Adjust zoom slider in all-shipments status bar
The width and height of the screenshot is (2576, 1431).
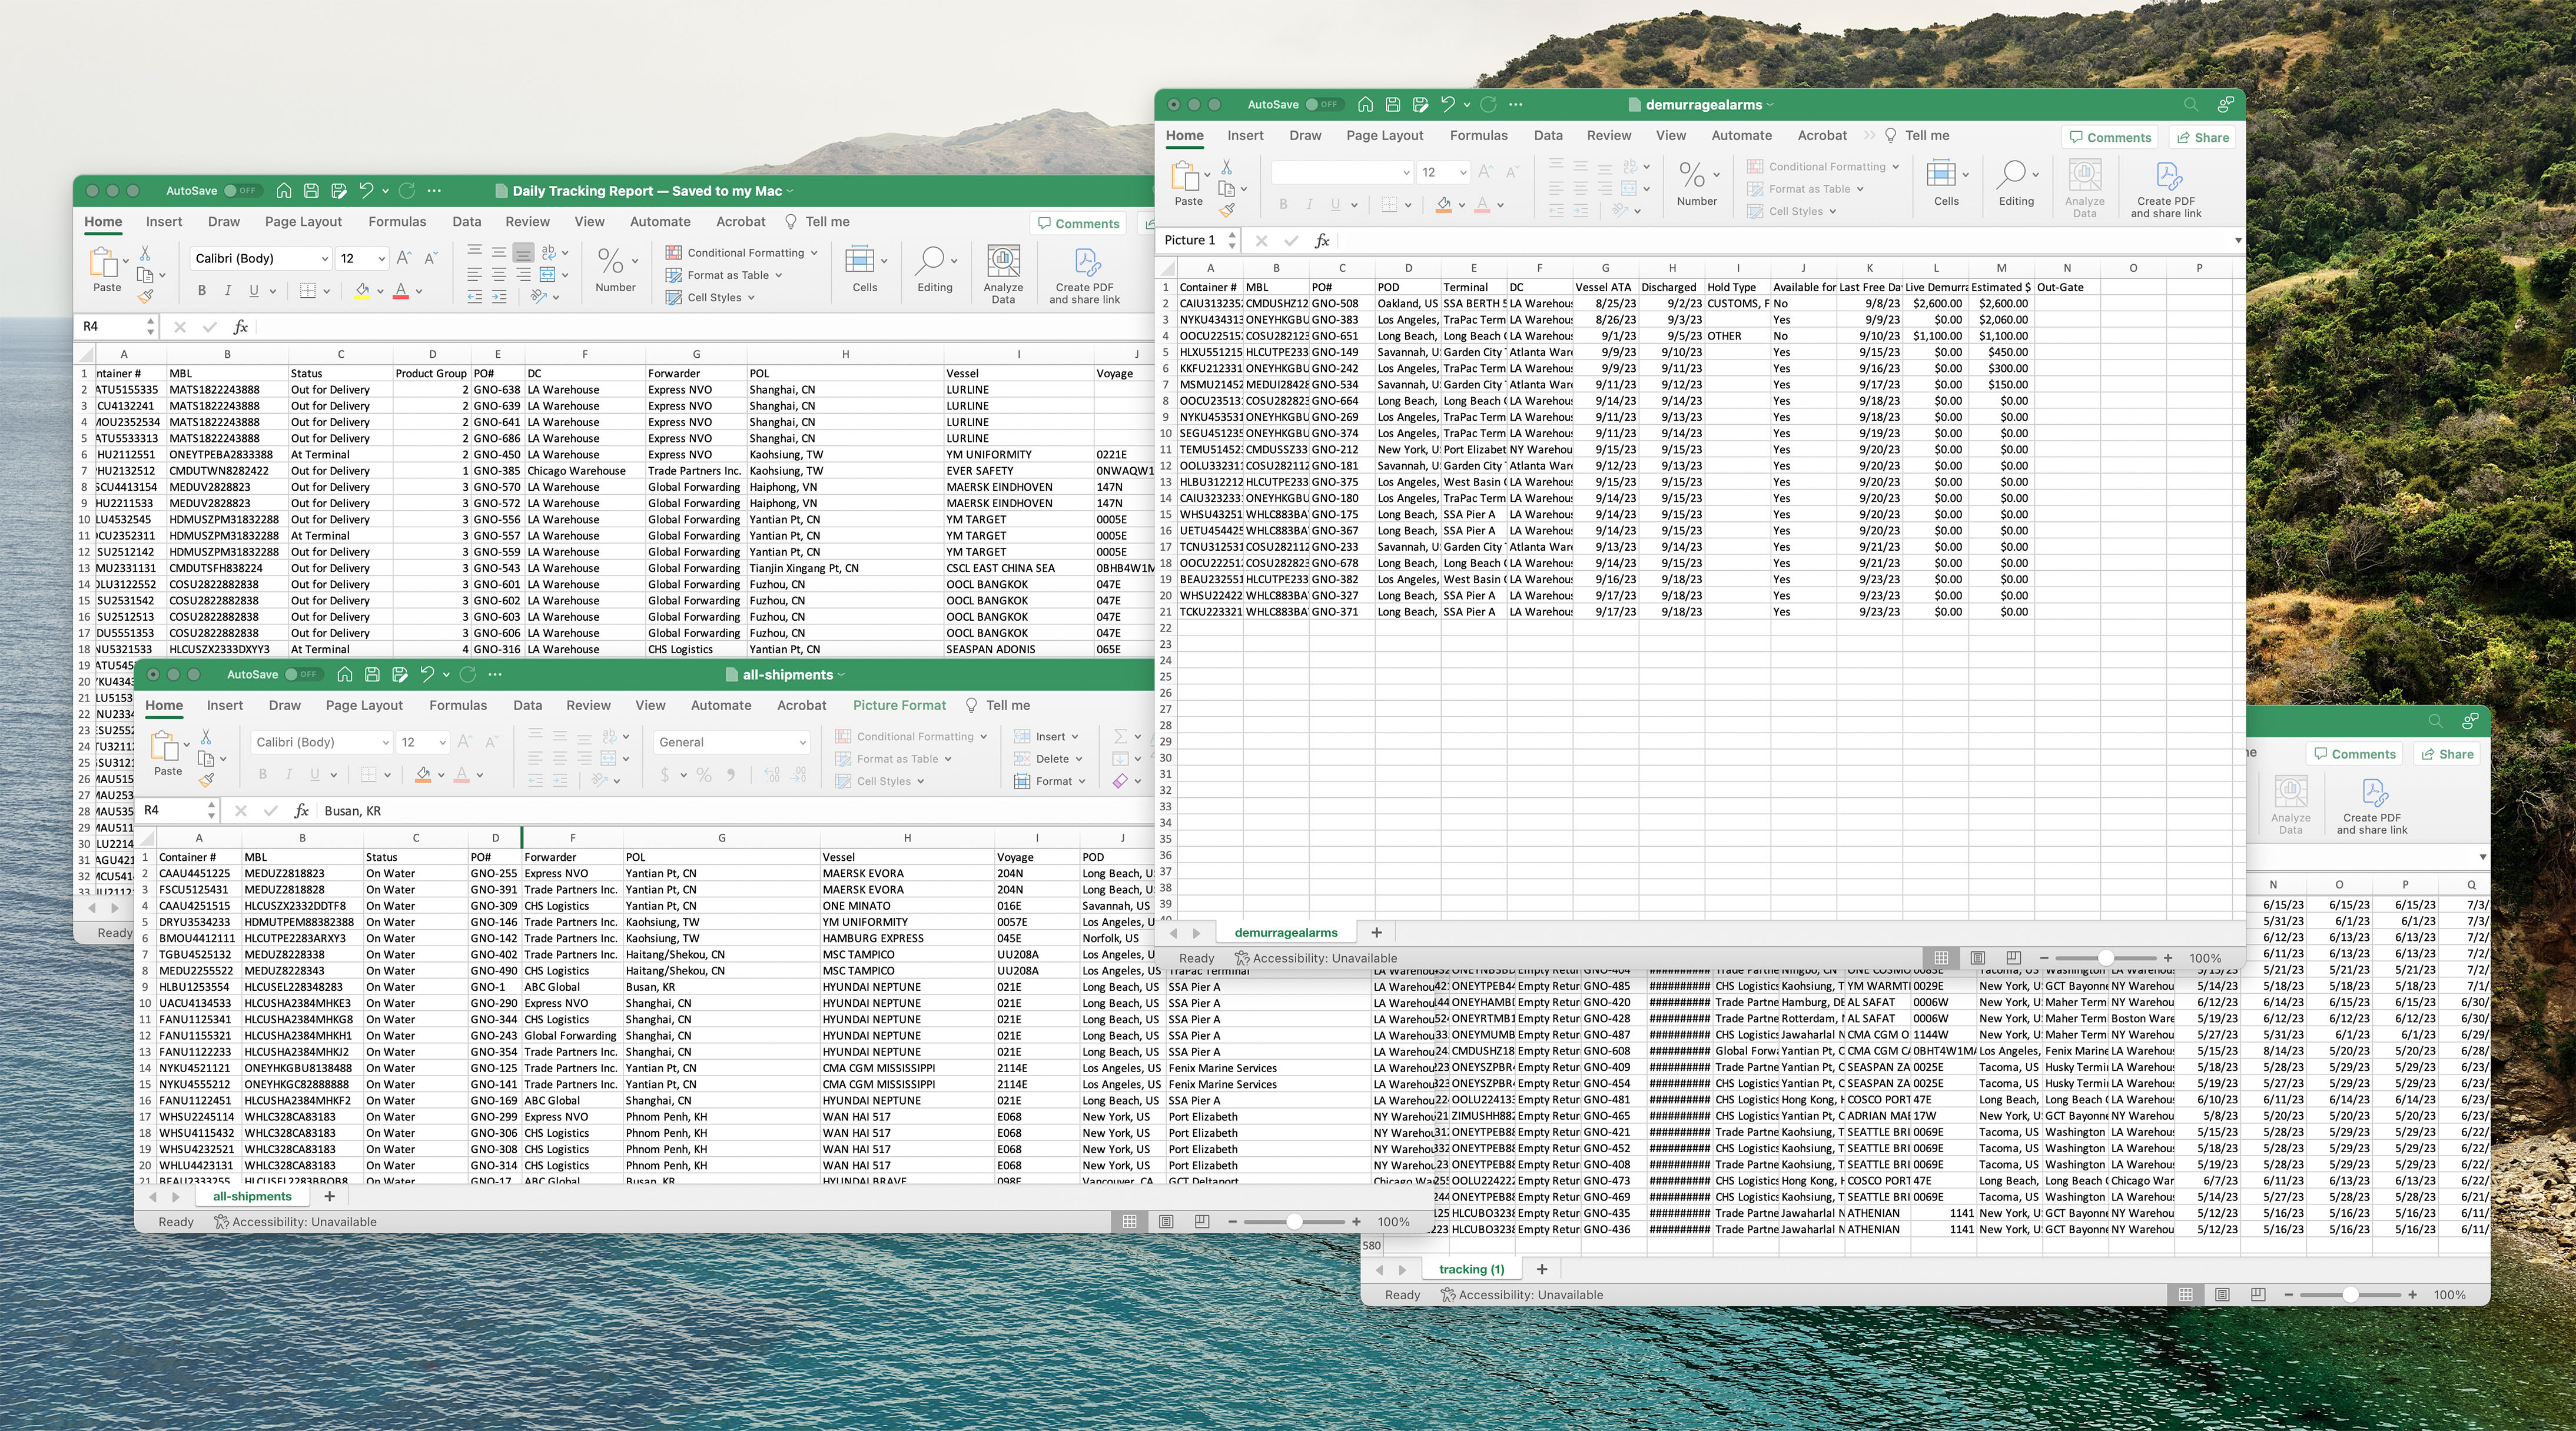(x=1294, y=1221)
